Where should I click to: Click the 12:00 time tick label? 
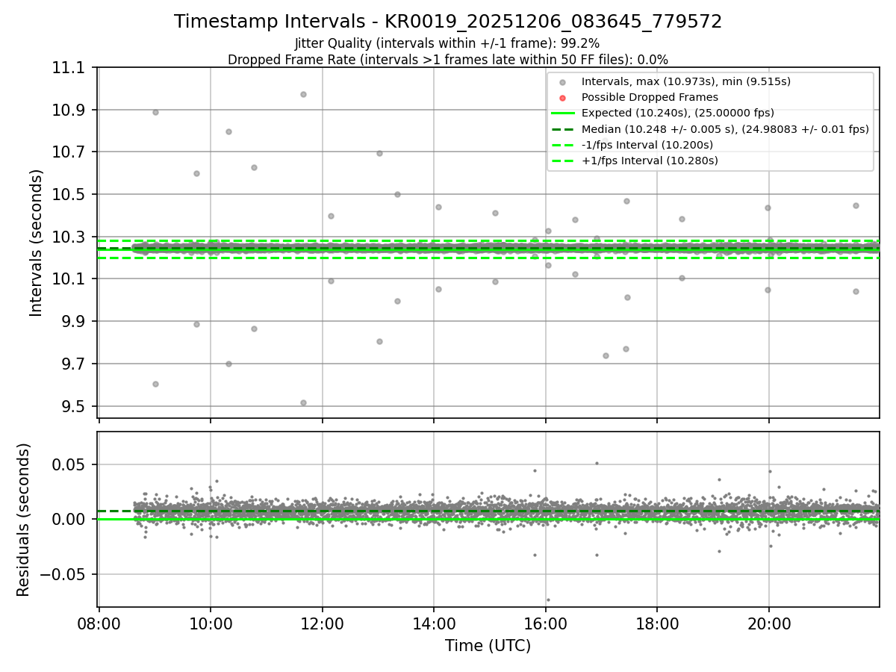pyautogui.click(x=323, y=623)
